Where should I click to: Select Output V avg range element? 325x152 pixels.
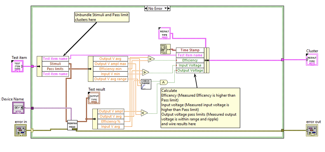click(110, 79)
